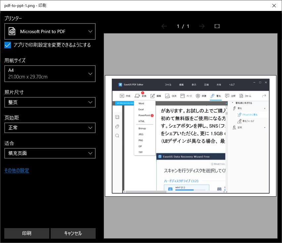This screenshot has width=282, height=243.
Task: Click the PowerPoint entry in the previewed menu
Action: coord(144,116)
